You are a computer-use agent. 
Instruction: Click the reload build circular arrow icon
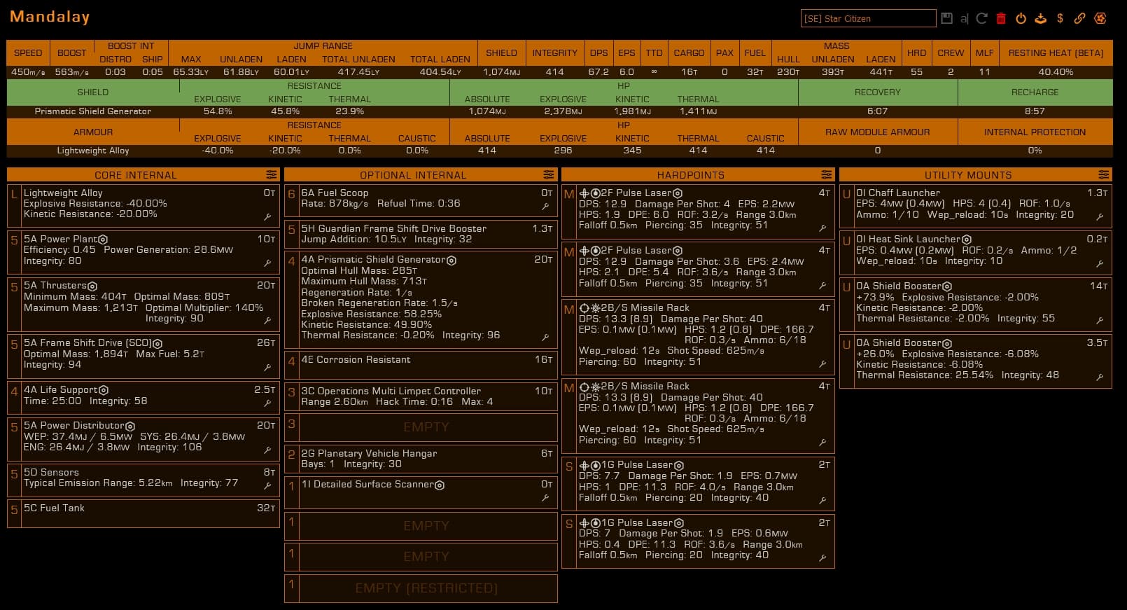tap(981, 18)
